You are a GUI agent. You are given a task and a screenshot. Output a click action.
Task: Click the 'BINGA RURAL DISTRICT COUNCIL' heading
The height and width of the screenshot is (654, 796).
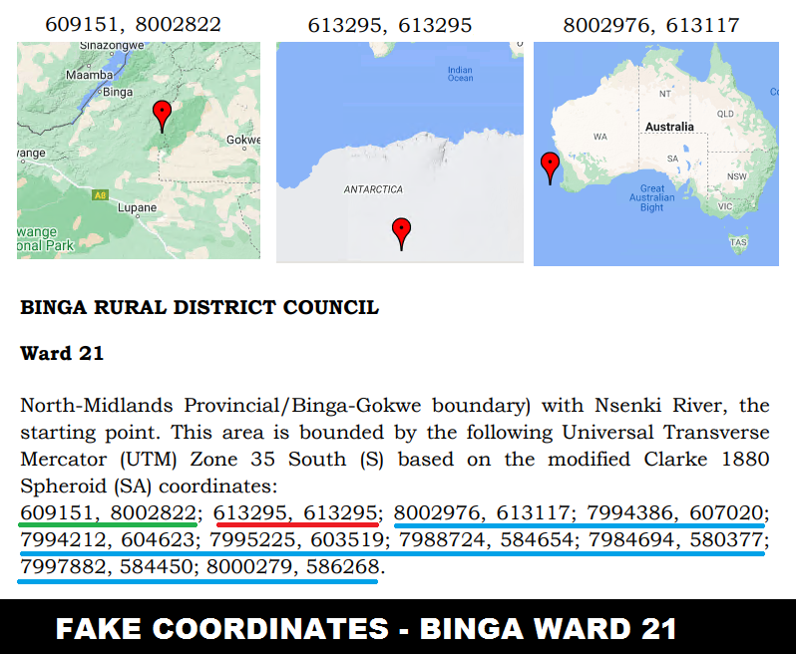click(199, 307)
